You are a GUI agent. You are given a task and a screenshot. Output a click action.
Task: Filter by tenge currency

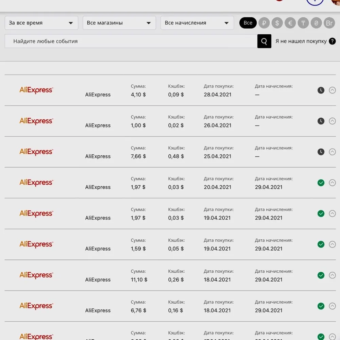[303, 23]
